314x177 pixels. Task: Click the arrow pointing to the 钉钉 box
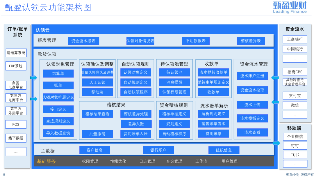(x=276, y=143)
